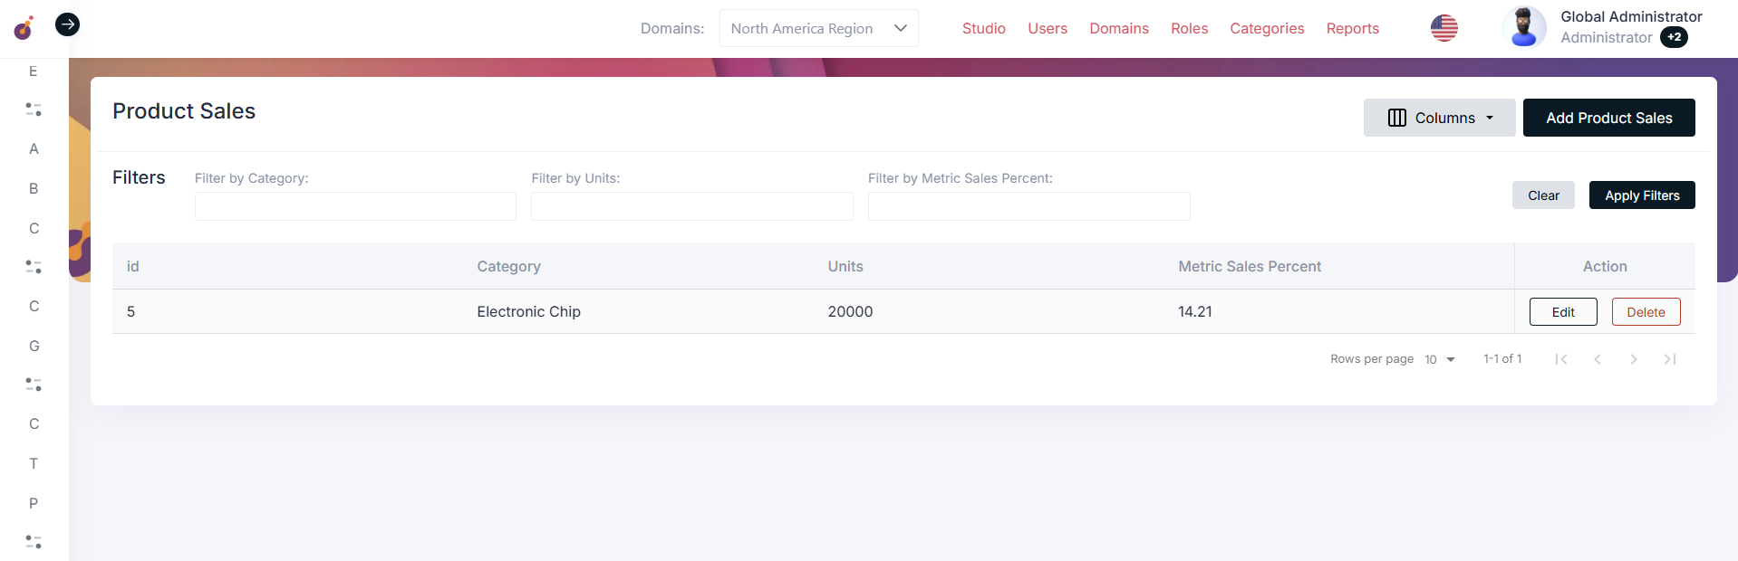Click the next page chevron
1738x561 pixels.
coord(1633,359)
